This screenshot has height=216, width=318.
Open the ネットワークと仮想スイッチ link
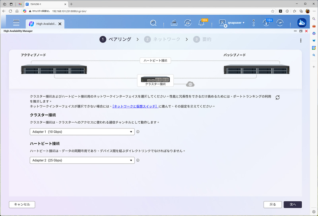(135, 106)
